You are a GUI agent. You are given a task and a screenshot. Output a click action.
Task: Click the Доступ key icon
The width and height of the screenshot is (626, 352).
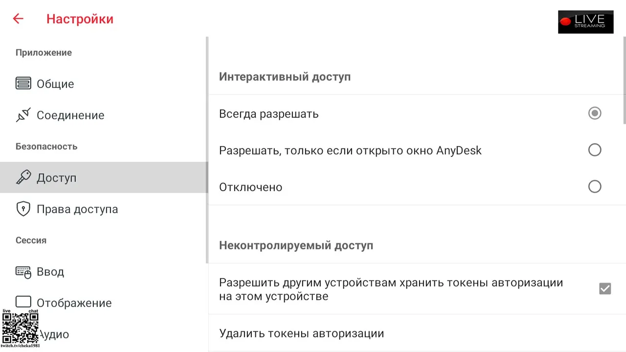23,177
